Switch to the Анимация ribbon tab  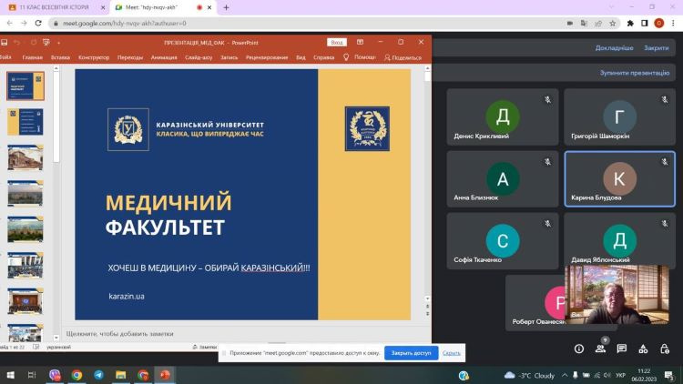point(164,57)
